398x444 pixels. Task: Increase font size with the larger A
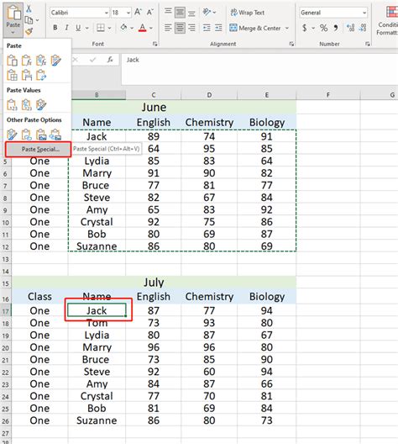point(138,12)
